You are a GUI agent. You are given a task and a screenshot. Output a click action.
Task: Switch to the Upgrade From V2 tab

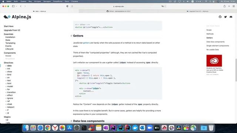click(x=197, y=11)
